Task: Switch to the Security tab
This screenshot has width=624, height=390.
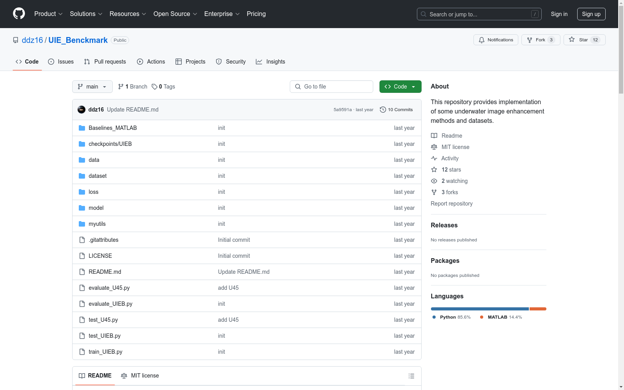Action: click(x=231, y=62)
